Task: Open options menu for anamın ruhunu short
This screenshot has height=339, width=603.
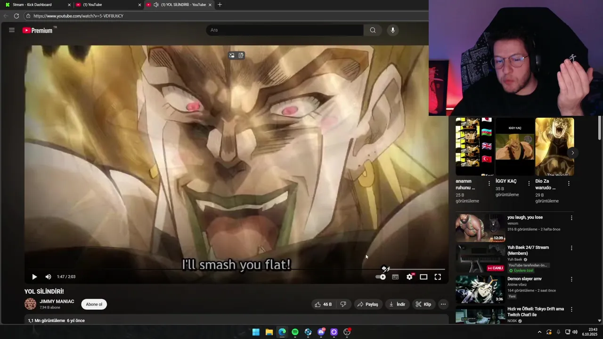Action: 489,184
